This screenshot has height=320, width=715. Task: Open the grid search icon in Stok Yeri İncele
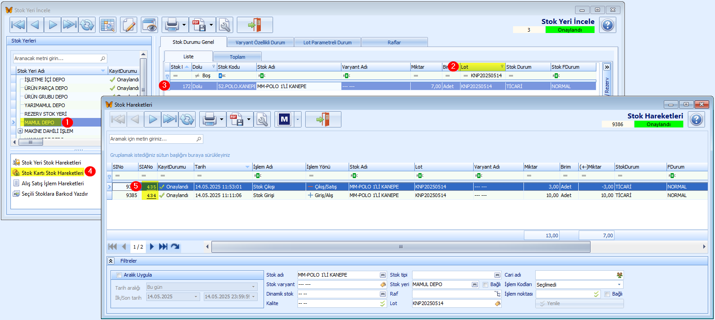108,25
